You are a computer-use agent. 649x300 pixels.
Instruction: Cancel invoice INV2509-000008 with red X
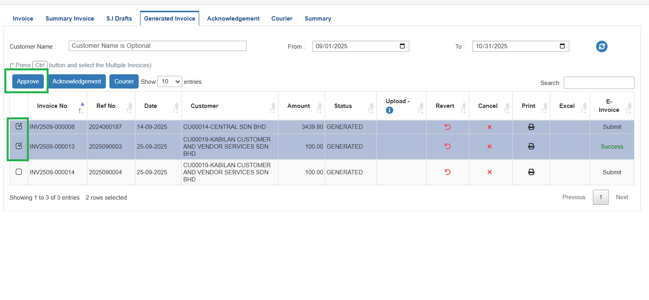pyautogui.click(x=489, y=127)
